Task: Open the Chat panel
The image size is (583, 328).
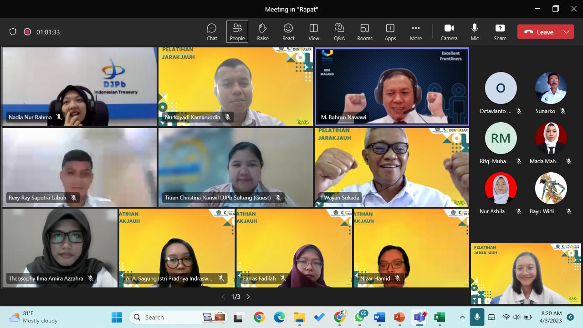Action: (212, 32)
